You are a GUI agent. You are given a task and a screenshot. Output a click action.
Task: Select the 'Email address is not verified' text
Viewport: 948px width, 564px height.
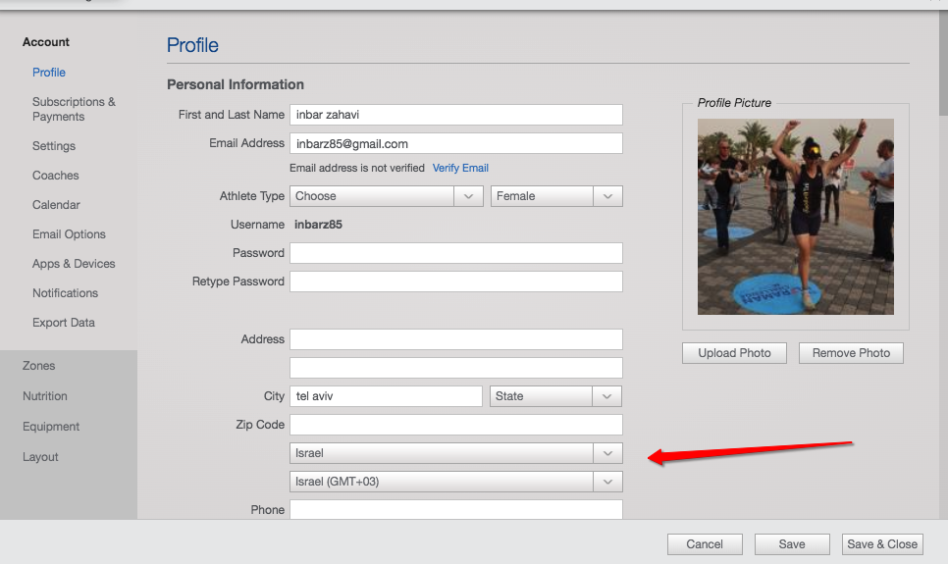(x=356, y=168)
